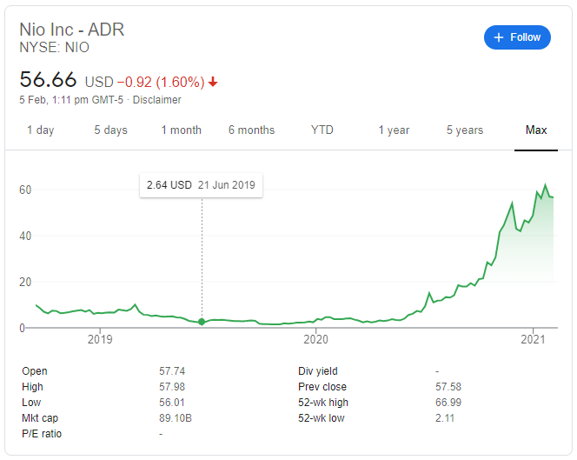Image resolution: width=577 pixels, height=460 pixels.
Task: Show the YTD chart range
Action: pos(322,130)
